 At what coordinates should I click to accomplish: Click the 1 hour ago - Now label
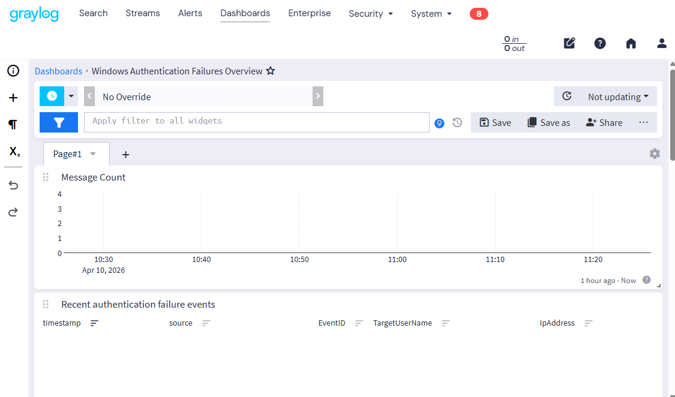click(x=608, y=281)
